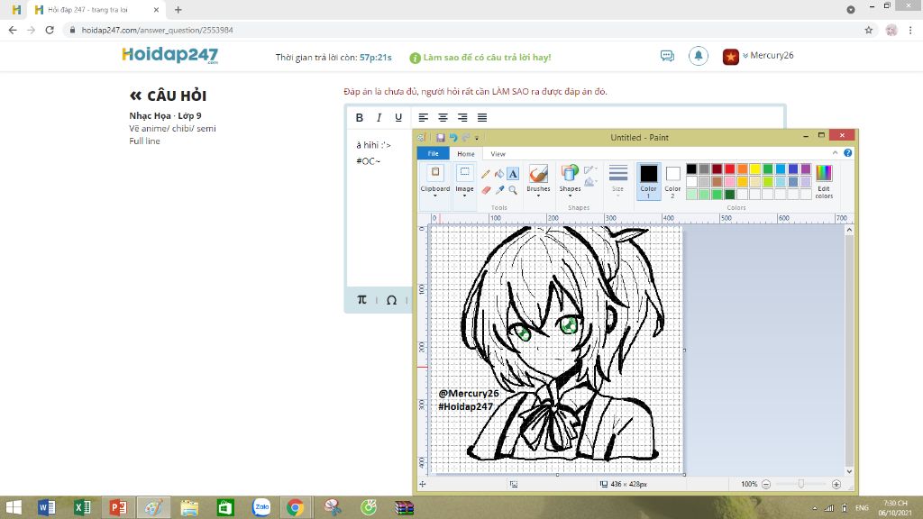Click the Underline formatting icon in editor
The height and width of the screenshot is (519, 923).
pos(398,118)
